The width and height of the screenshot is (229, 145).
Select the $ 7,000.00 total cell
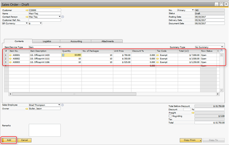point(189,55)
